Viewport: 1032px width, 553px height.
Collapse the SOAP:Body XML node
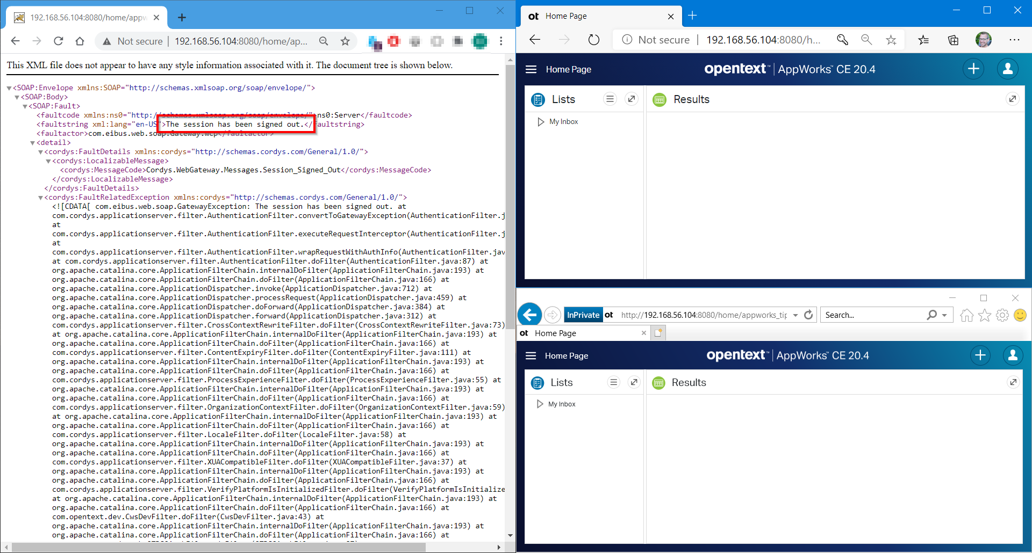[17, 97]
